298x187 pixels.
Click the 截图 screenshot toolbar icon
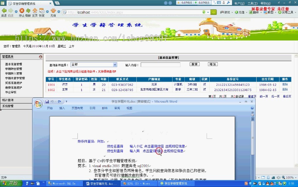[265, 12]
